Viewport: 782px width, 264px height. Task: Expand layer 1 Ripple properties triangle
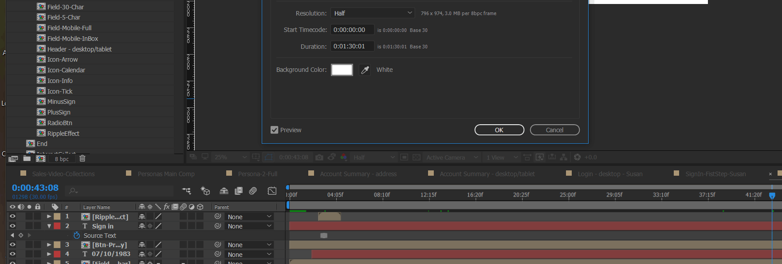pyautogui.click(x=49, y=217)
